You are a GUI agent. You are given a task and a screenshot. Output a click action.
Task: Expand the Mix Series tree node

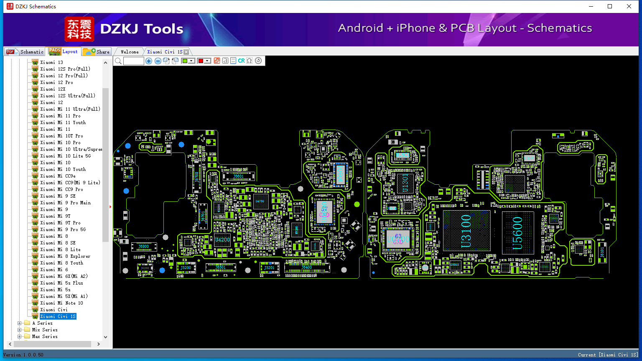(x=19, y=330)
